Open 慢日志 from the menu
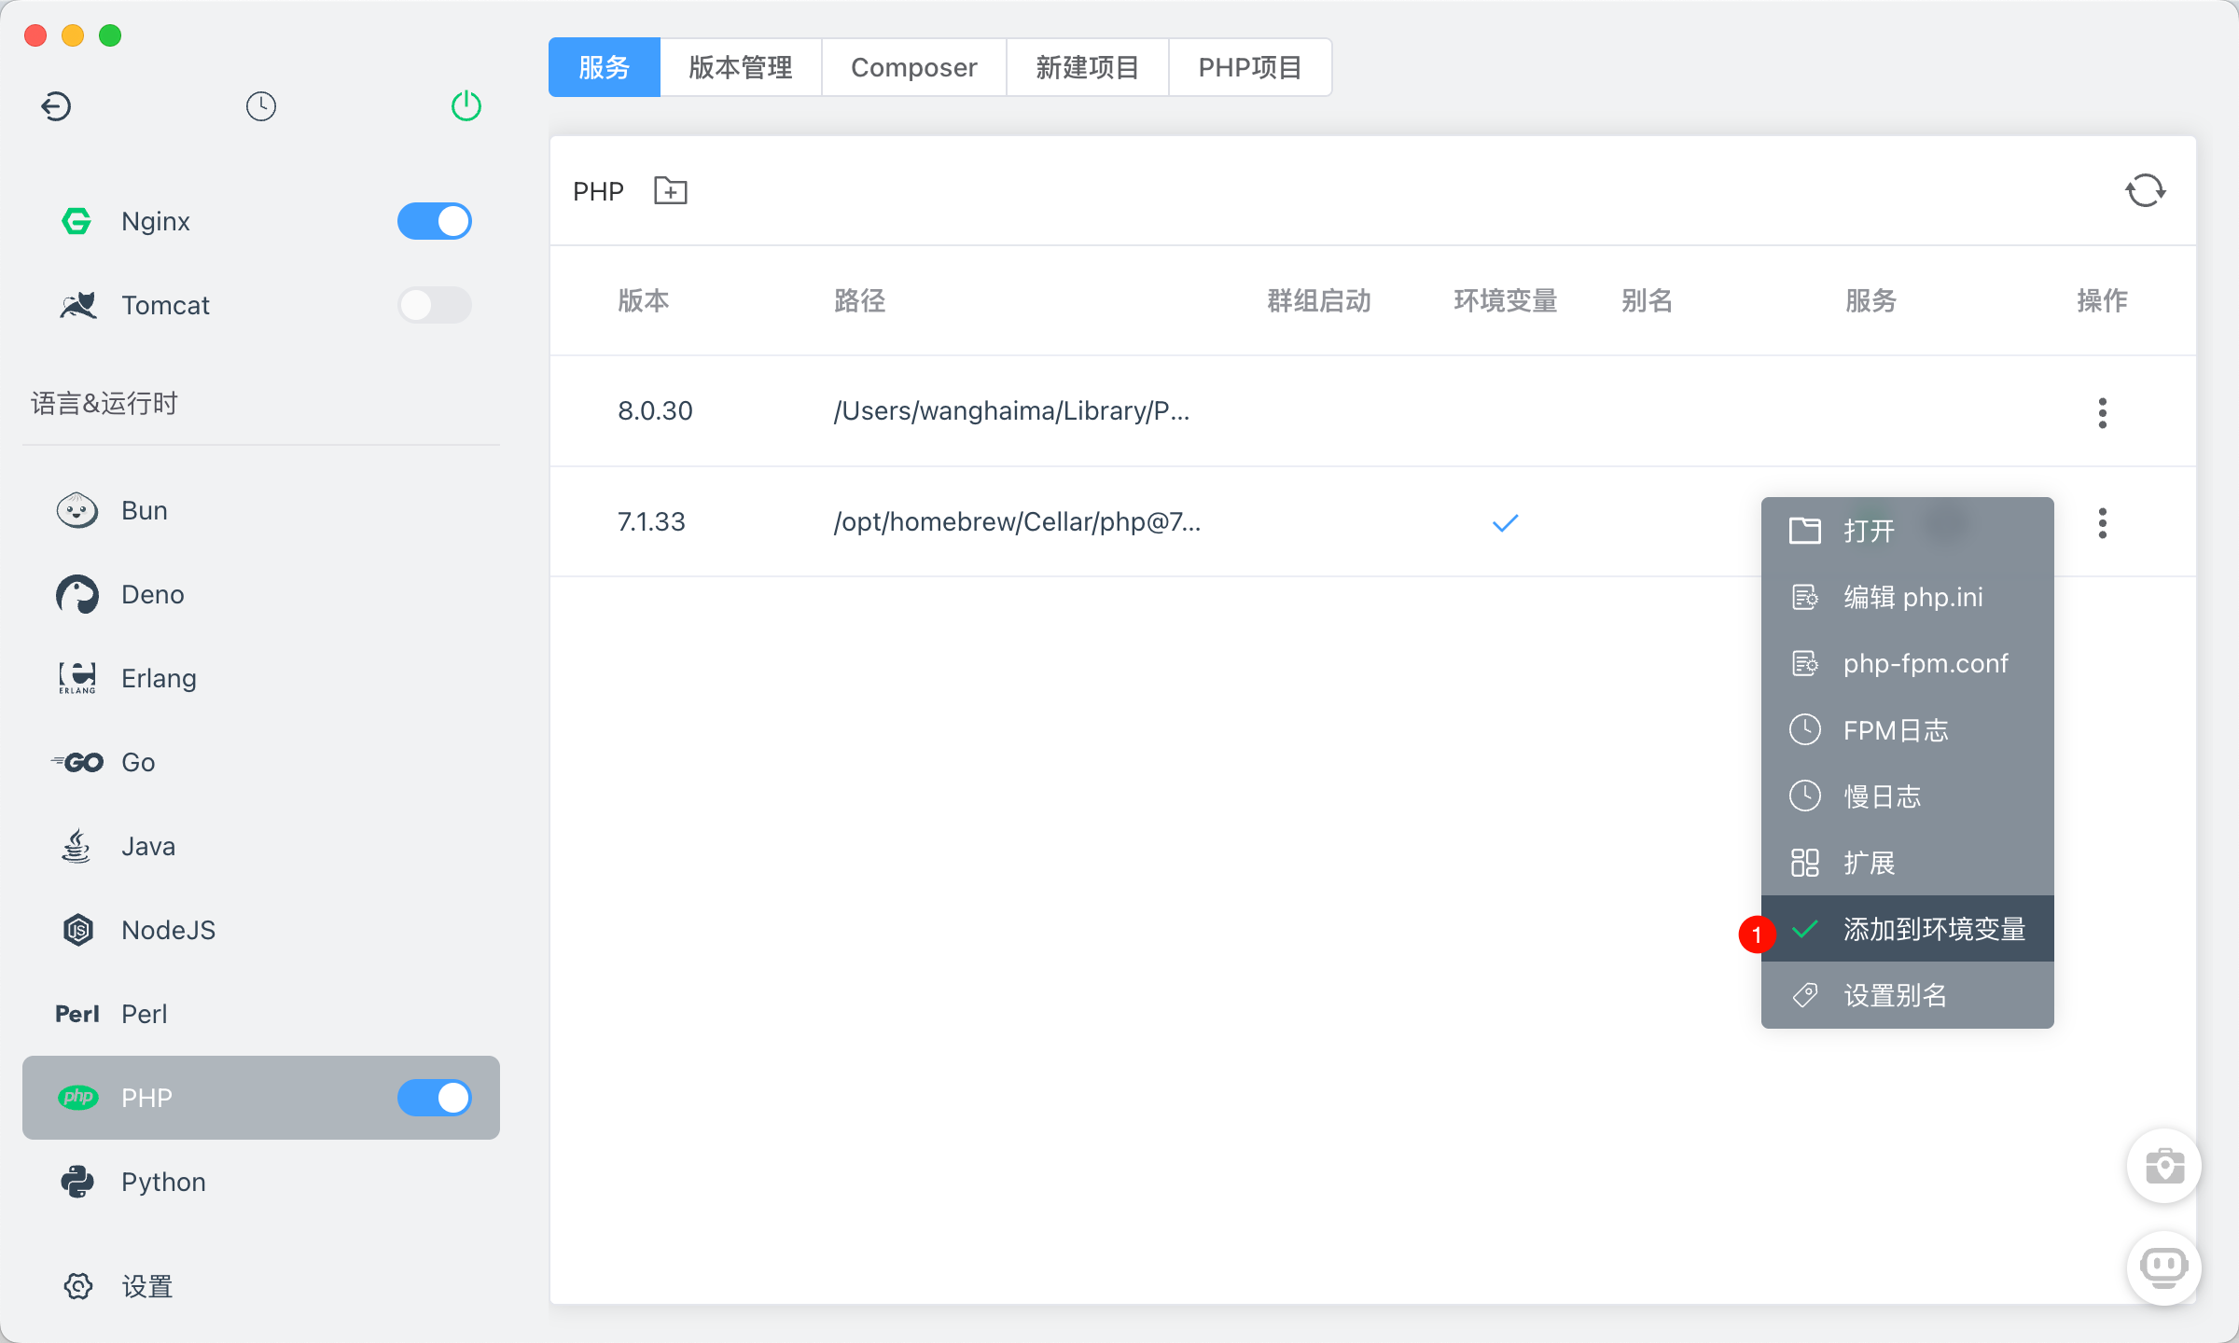Image resolution: width=2239 pixels, height=1343 pixels. tap(1907, 796)
